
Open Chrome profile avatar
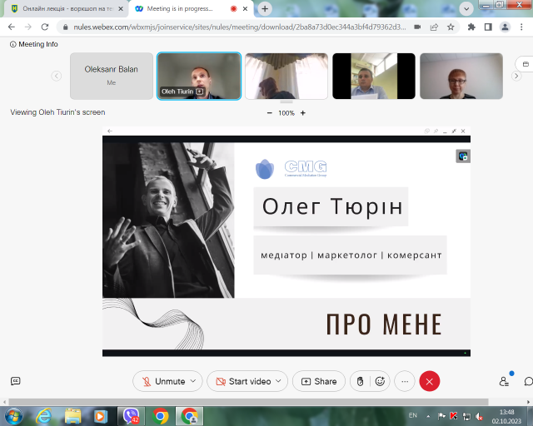(x=505, y=27)
